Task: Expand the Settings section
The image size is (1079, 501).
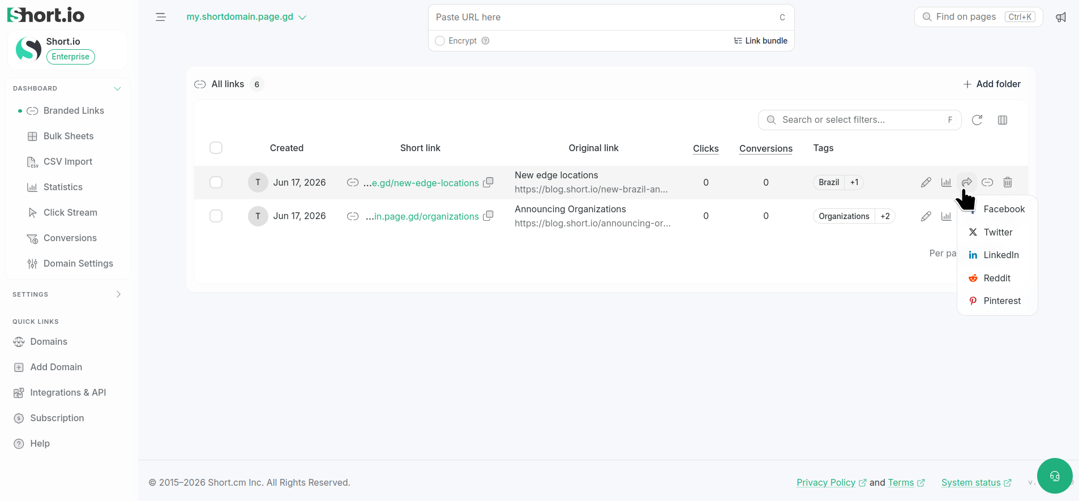Action: [118, 294]
